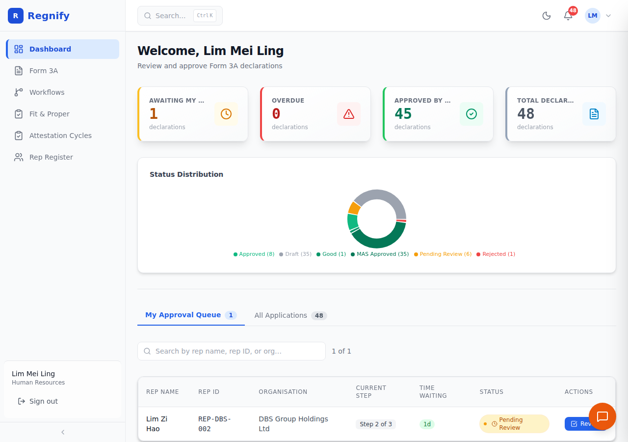Click the Review button for Lim Zi Hao
The image size is (628, 442).
point(584,424)
